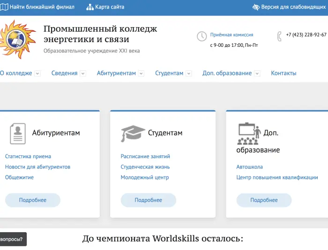Open the вопросы? chat widget
This screenshot has height=250, width=328.
[12, 239]
